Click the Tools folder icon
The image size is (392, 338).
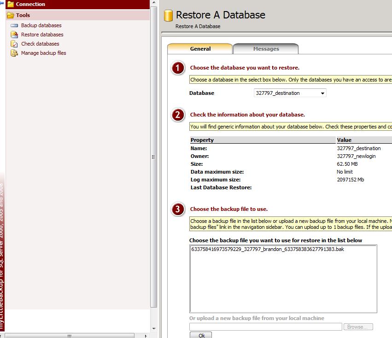point(11,15)
